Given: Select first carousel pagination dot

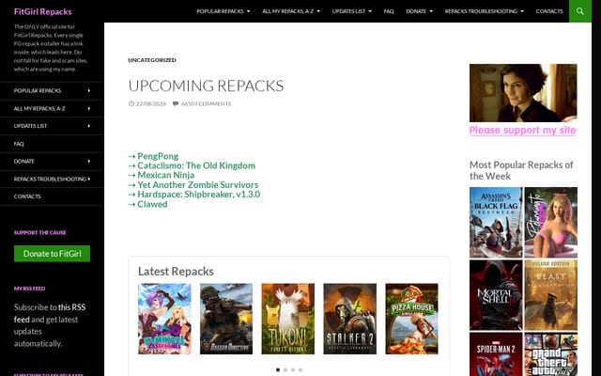Looking at the screenshot, I should pyautogui.click(x=278, y=369).
